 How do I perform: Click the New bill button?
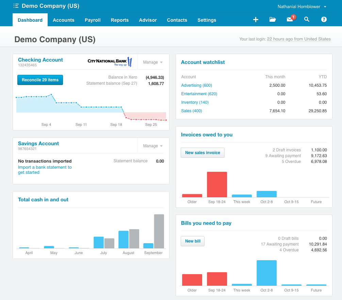(x=193, y=241)
